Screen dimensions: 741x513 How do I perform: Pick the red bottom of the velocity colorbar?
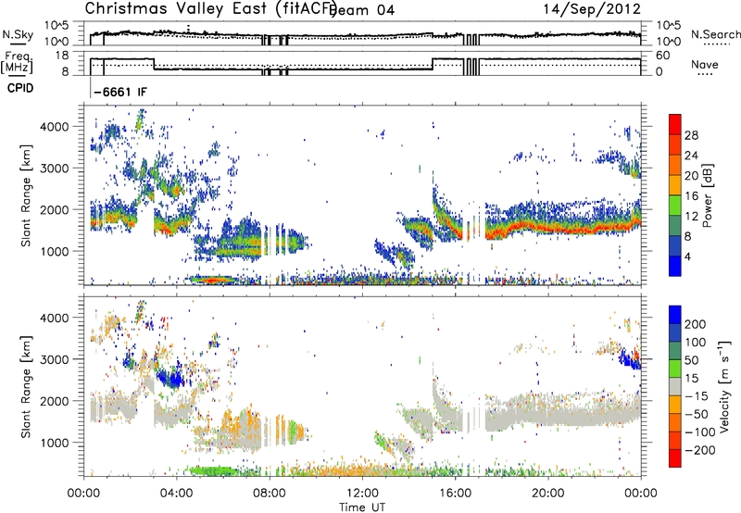pos(675,458)
